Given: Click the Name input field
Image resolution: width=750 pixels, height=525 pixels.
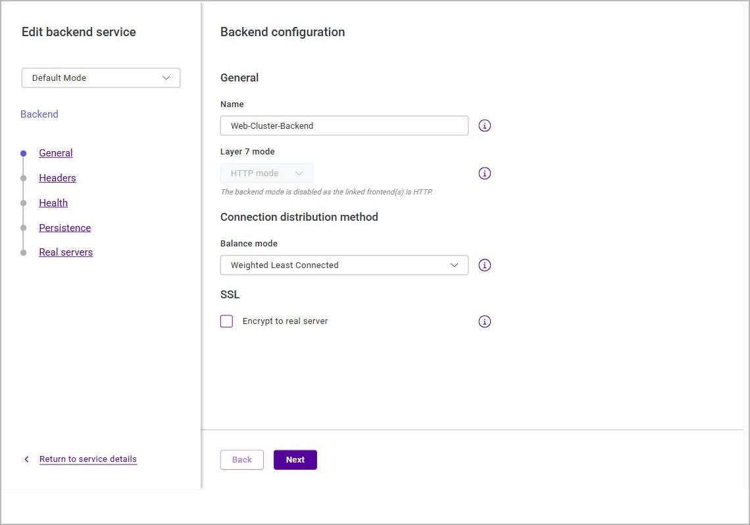Looking at the screenshot, I should coord(344,126).
